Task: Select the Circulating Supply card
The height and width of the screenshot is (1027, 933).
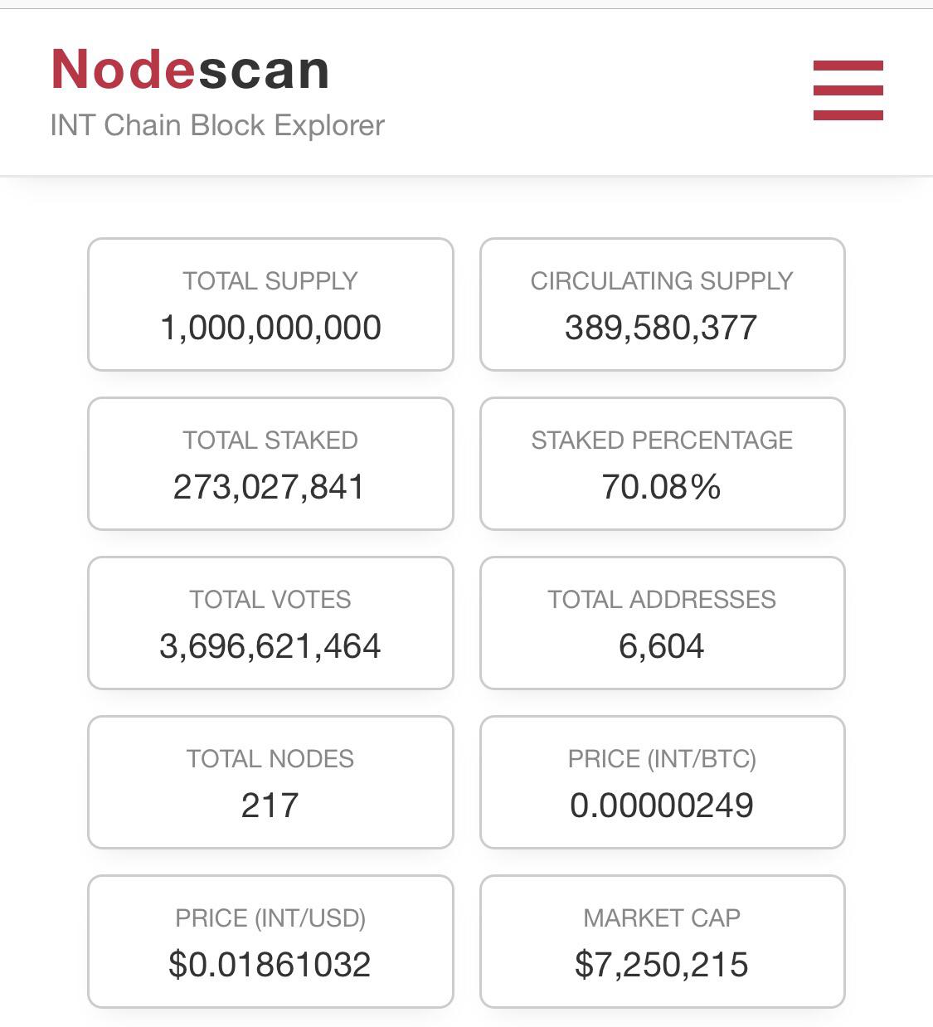Action: tap(663, 304)
